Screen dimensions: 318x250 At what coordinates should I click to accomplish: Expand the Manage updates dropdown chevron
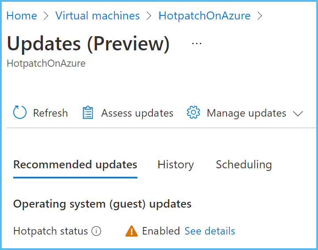click(x=298, y=114)
